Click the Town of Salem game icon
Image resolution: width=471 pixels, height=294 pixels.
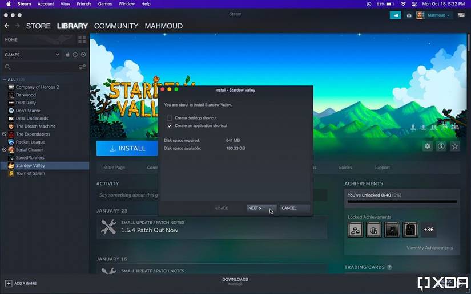tap(11, 173)
